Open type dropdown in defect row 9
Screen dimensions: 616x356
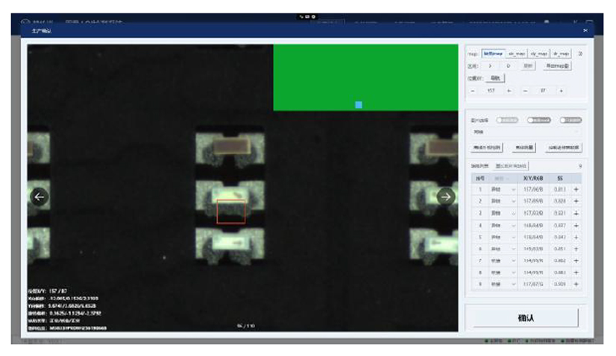(503, 284)
